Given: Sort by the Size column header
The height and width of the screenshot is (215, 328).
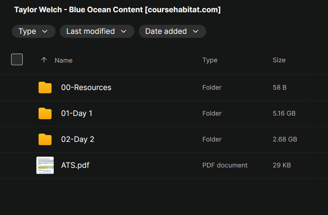Looking at the screenshot, I should [279, 60].
